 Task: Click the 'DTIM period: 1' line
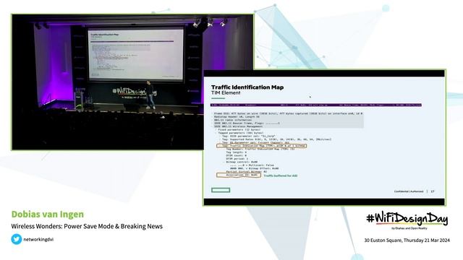coord(237,159)
